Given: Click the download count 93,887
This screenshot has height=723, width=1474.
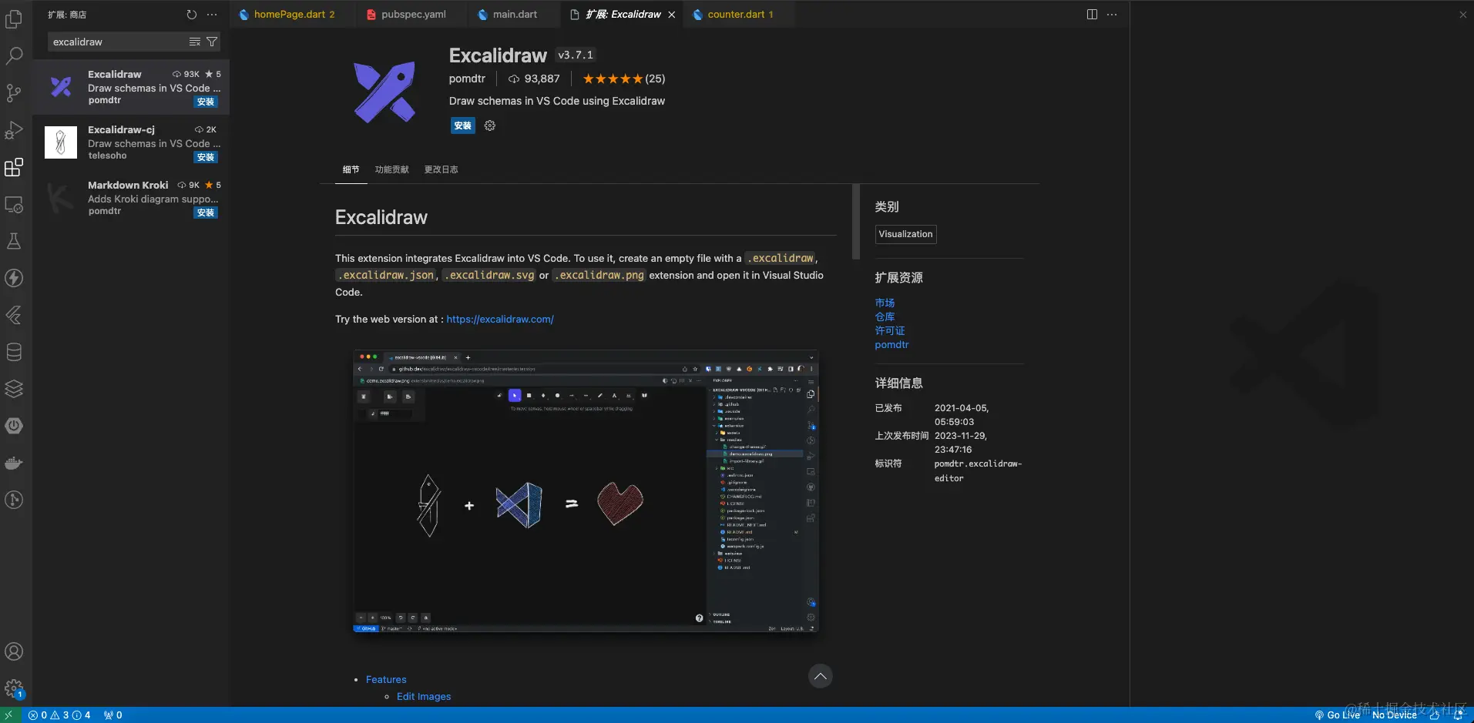Looking at the screenshot, I should pos(534,79).
